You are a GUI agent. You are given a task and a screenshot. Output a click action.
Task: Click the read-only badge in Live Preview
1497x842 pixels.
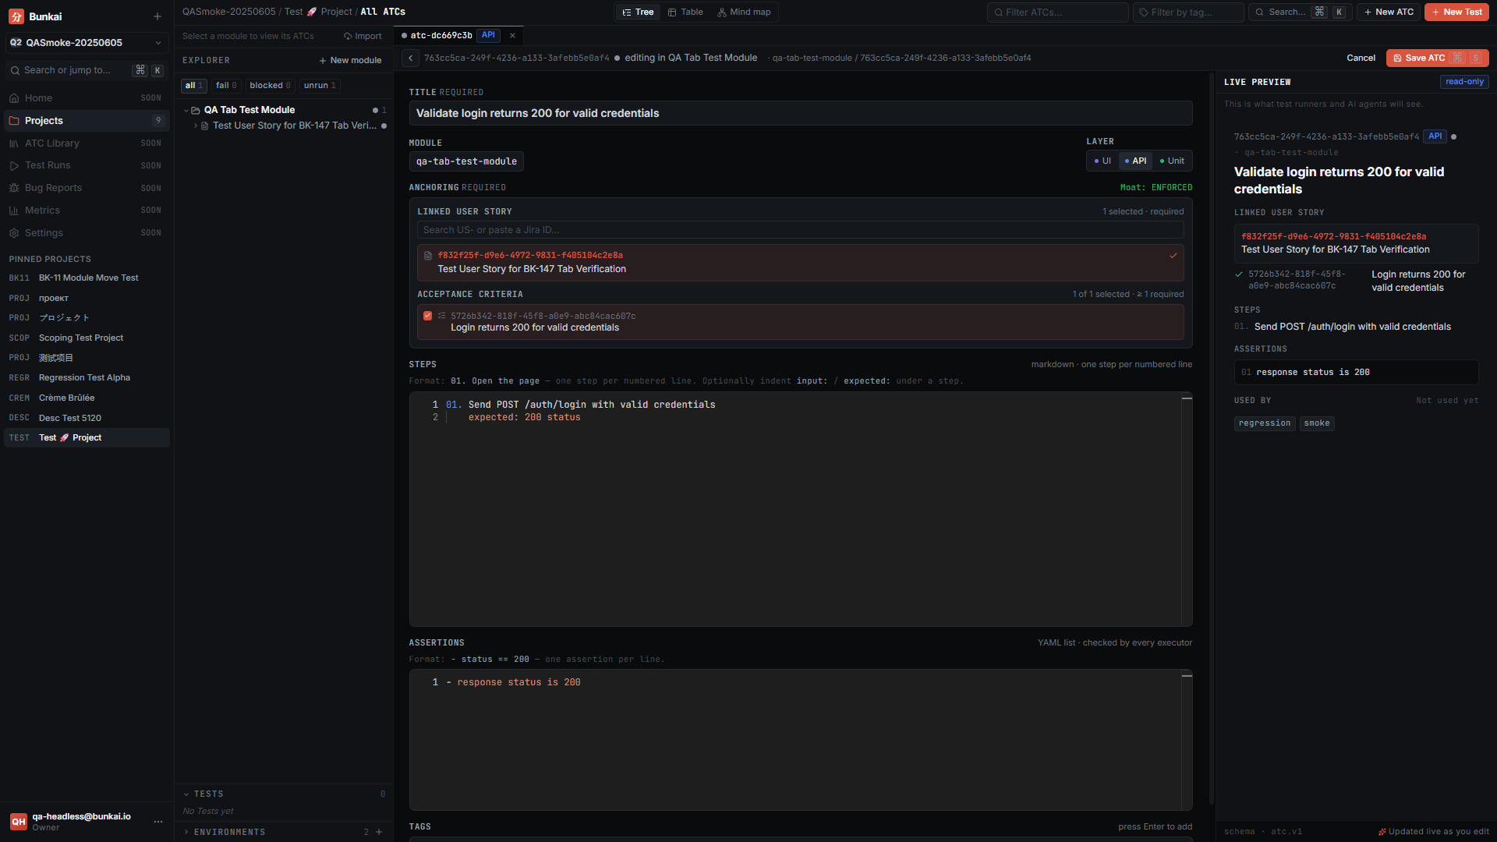click(x=1464, y=82)
